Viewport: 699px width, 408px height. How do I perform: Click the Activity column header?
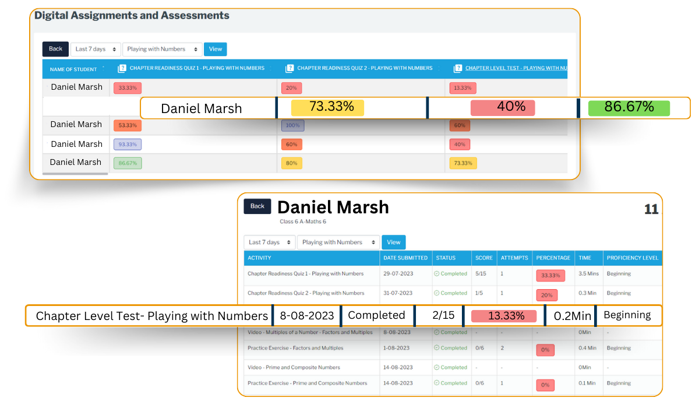260,258
